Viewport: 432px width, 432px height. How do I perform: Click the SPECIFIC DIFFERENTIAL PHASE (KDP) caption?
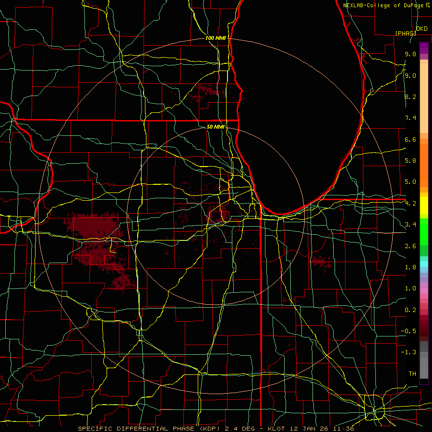click(149, 429)
